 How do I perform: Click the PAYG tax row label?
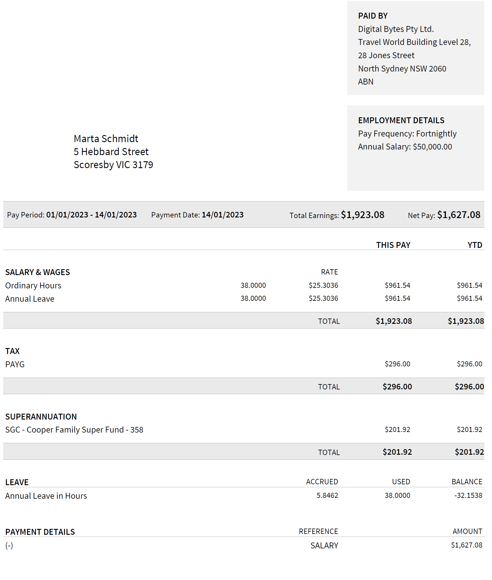(15, 365)
